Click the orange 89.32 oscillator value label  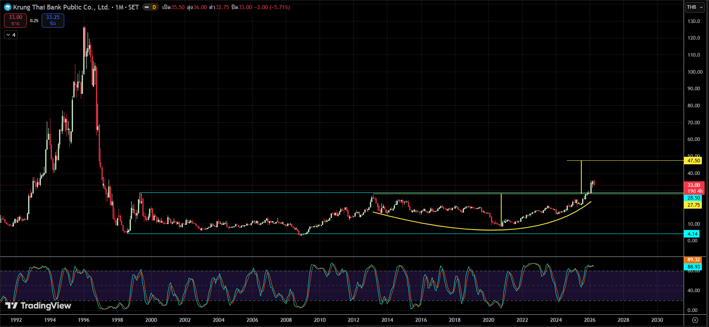(x=693, y=260)
